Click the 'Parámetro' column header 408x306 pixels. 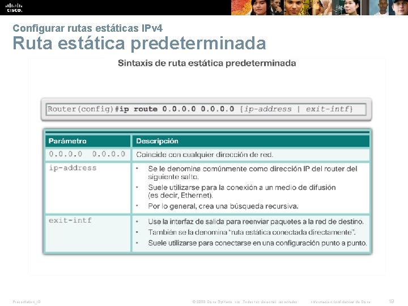(x=88, y=141)
